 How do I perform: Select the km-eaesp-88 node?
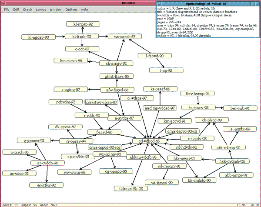71,60
